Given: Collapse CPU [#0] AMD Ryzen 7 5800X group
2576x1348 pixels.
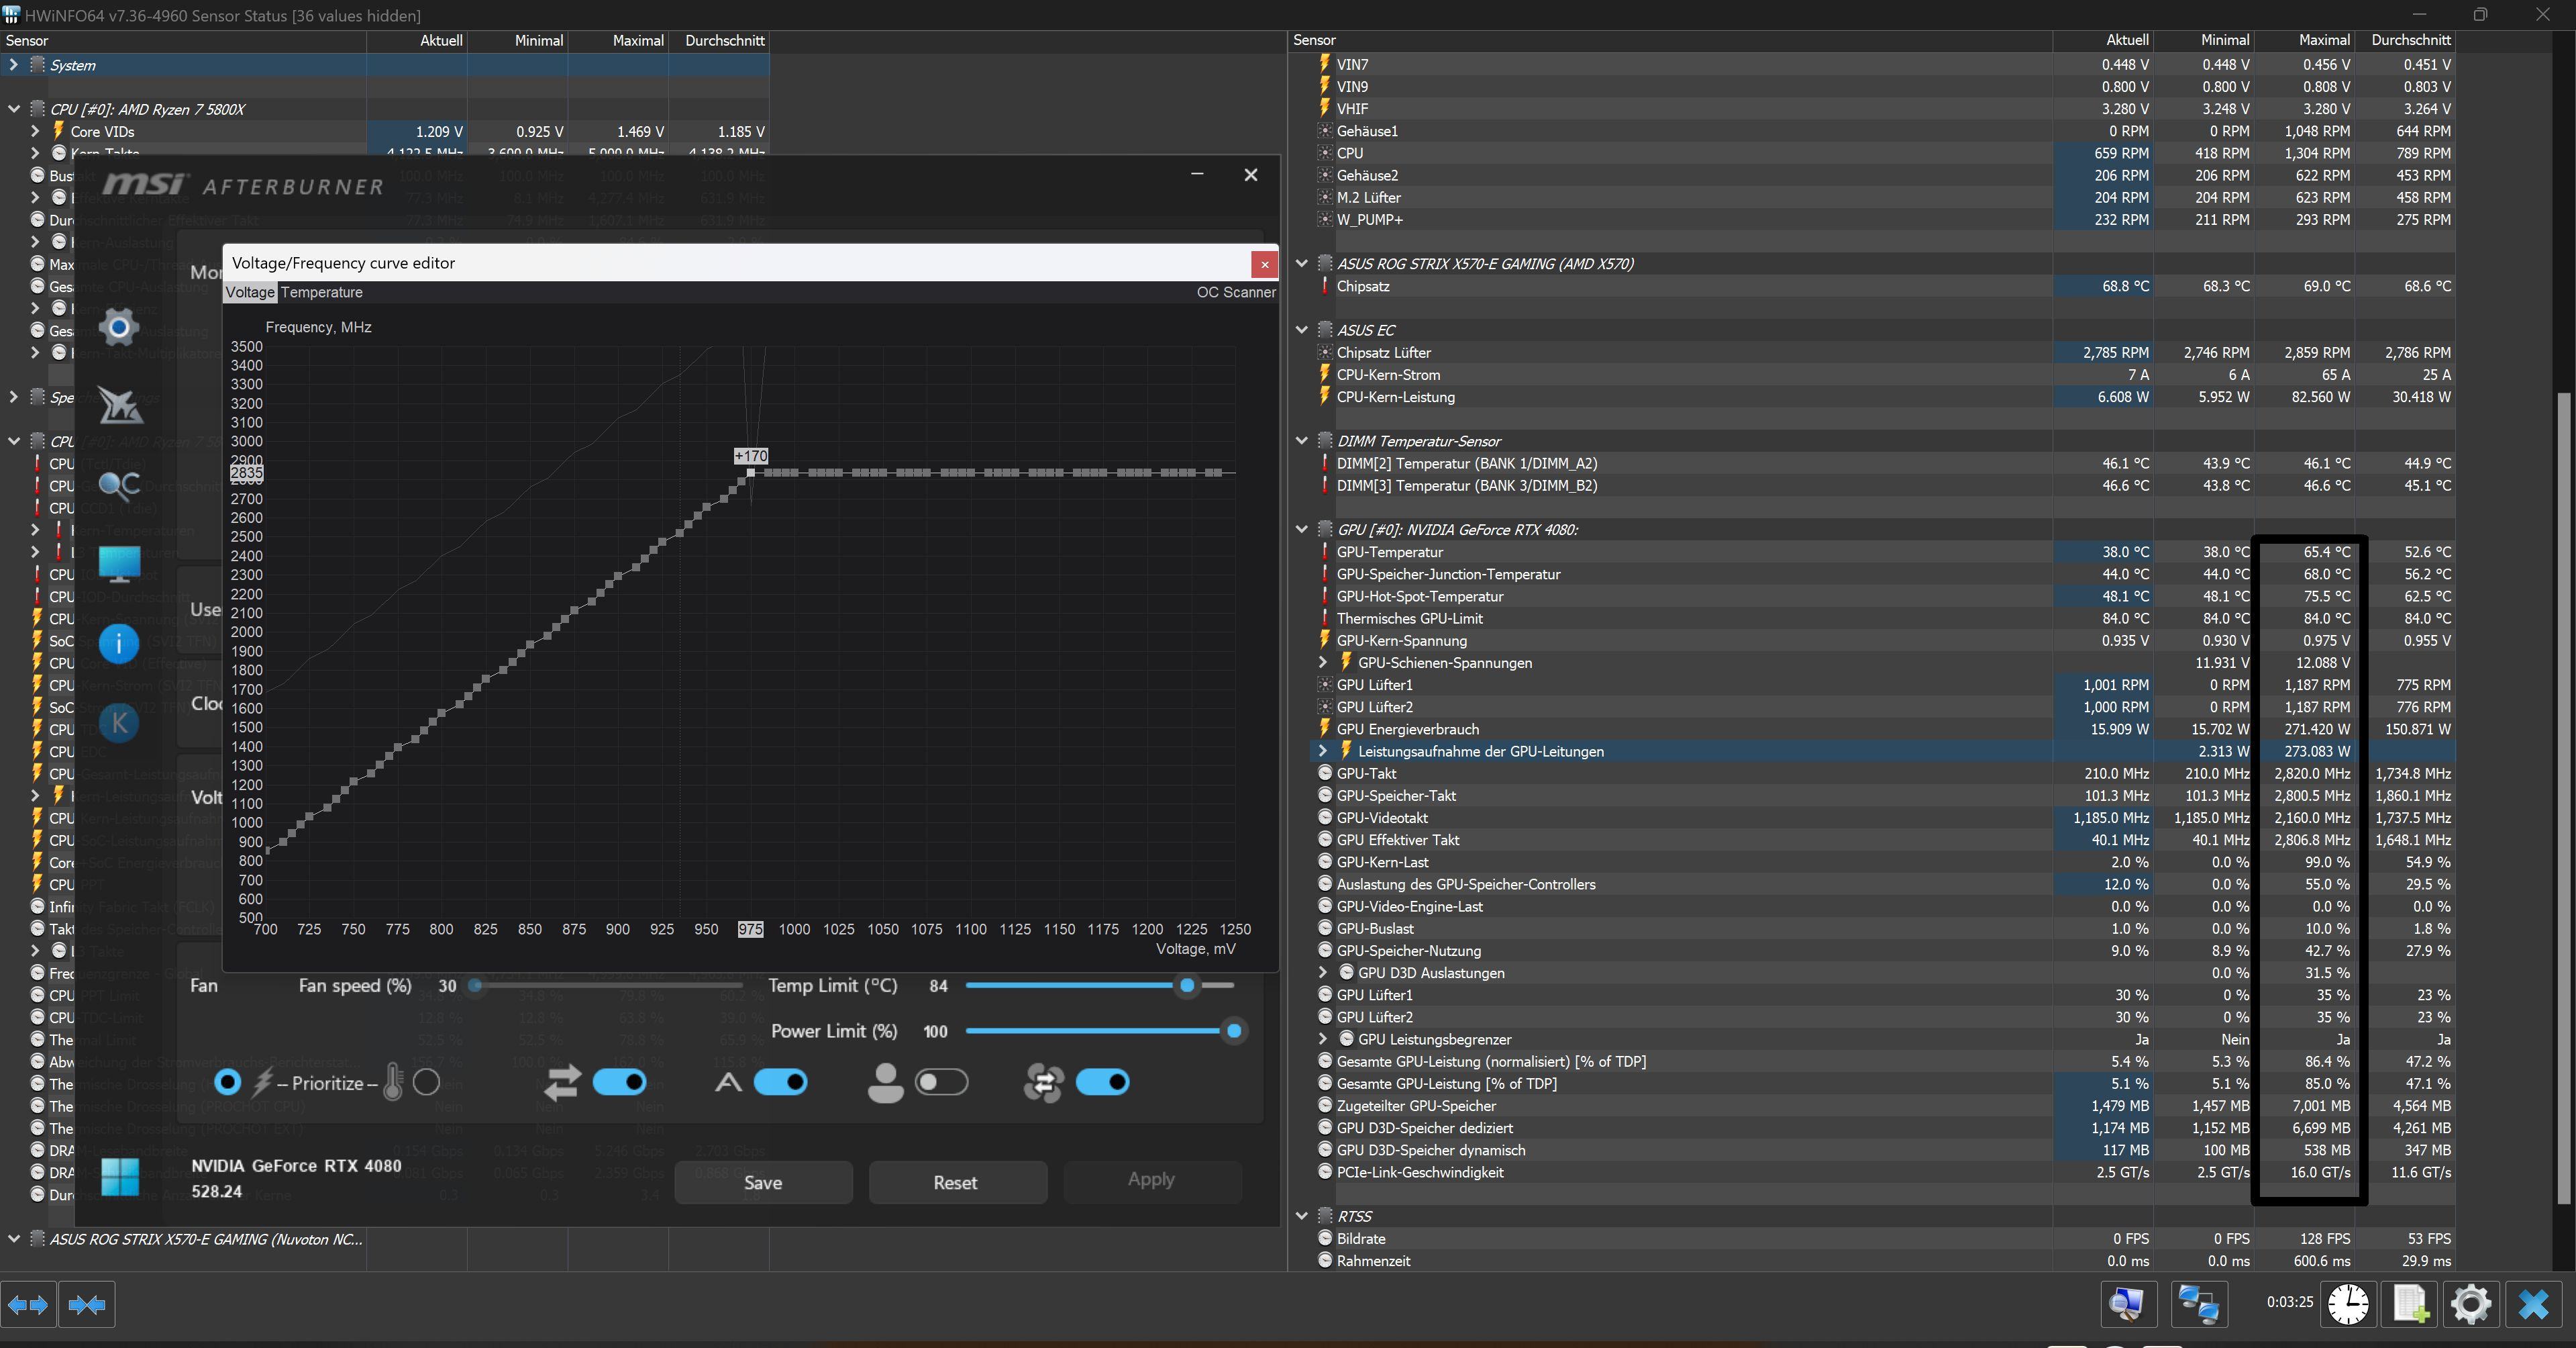Looking at the screenshot, I should [x=13, y=109].
